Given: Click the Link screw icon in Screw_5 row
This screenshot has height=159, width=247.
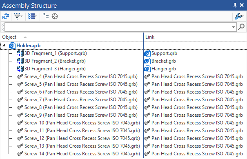Looking at the screenshot, I should point(147,84).
